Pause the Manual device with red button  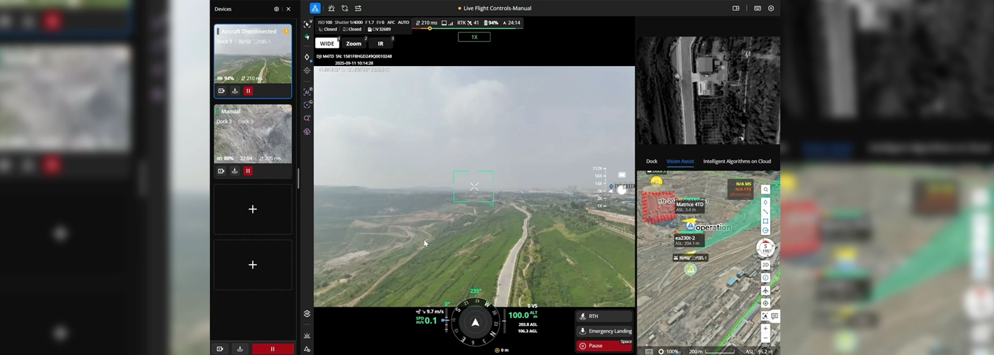pyautogui.click(x=248, y=171)
